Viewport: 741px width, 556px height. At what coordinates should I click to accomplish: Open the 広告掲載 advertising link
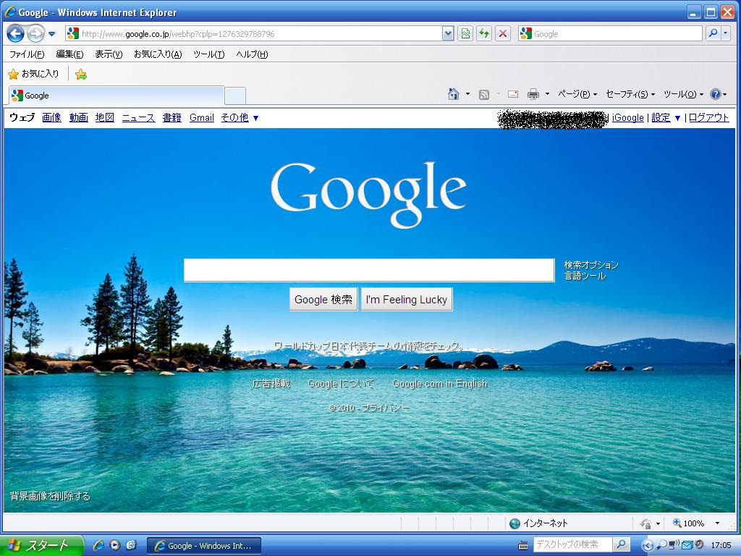pyautogui.click(x=271, y=384)
